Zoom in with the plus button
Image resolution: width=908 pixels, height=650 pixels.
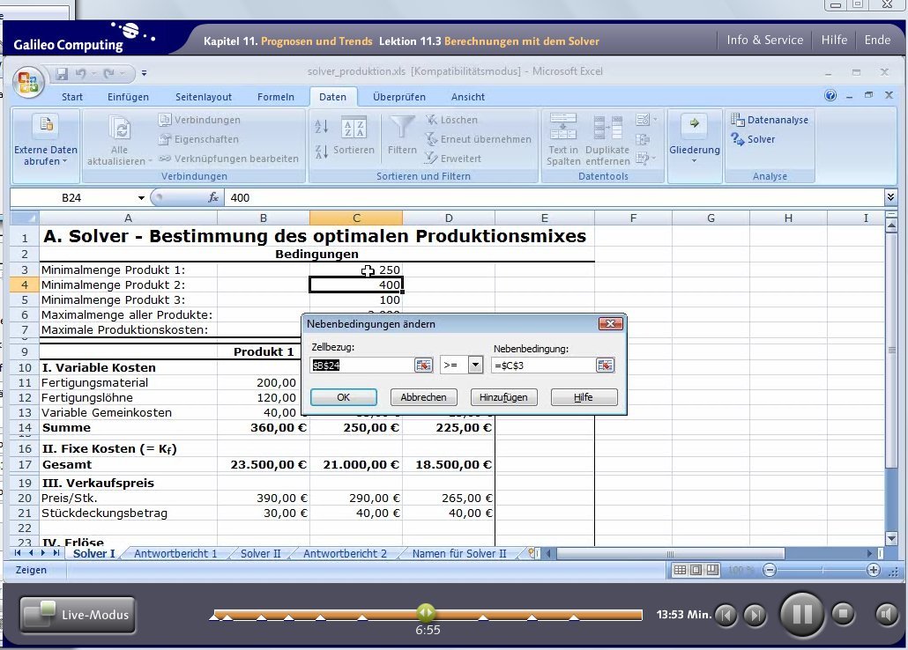point(874,570)
